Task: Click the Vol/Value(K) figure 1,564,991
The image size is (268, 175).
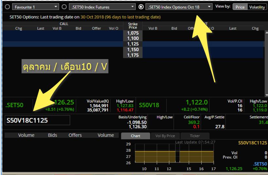Action: coord(99,106)
